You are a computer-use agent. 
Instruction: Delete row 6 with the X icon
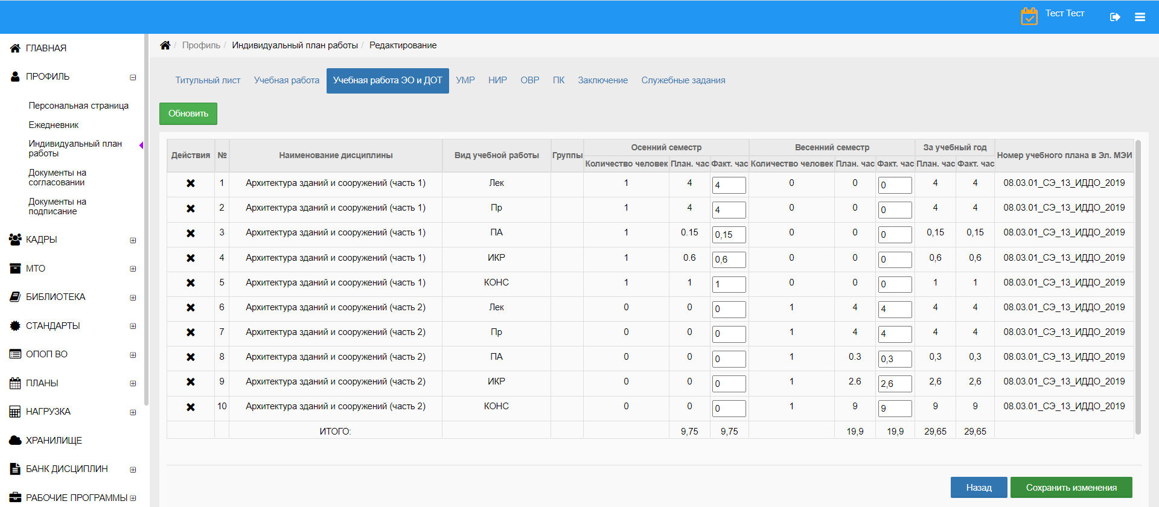pos(191,308)
